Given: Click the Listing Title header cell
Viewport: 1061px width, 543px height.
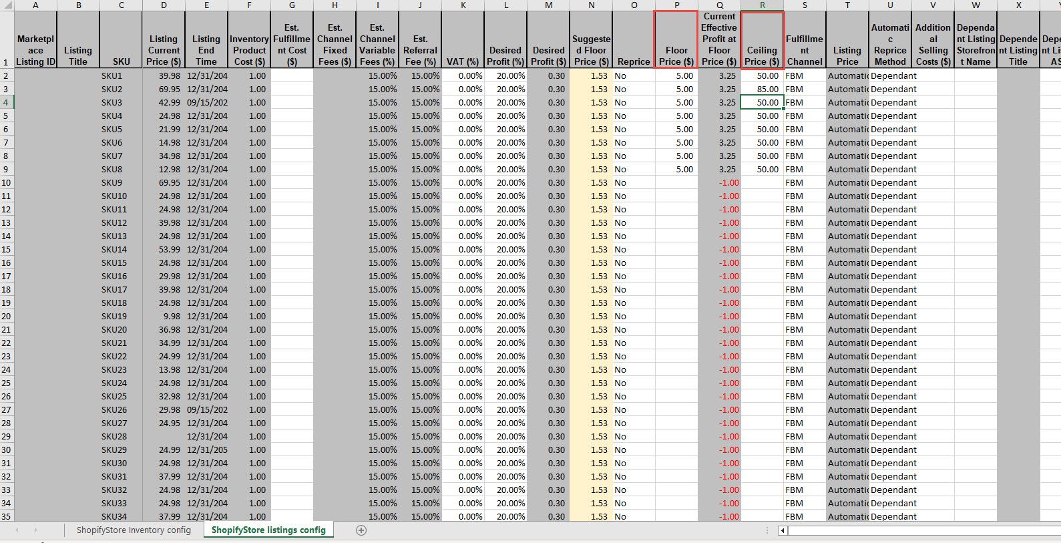Looking at the screenshot, I should click(78, 39).
